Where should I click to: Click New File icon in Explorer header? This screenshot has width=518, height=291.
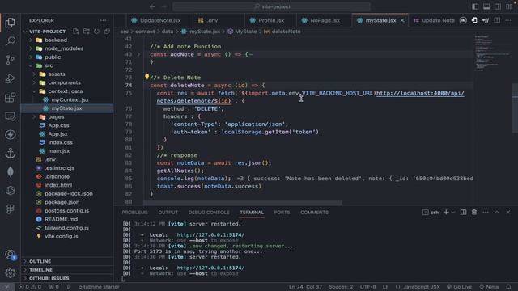click(76, 32)
